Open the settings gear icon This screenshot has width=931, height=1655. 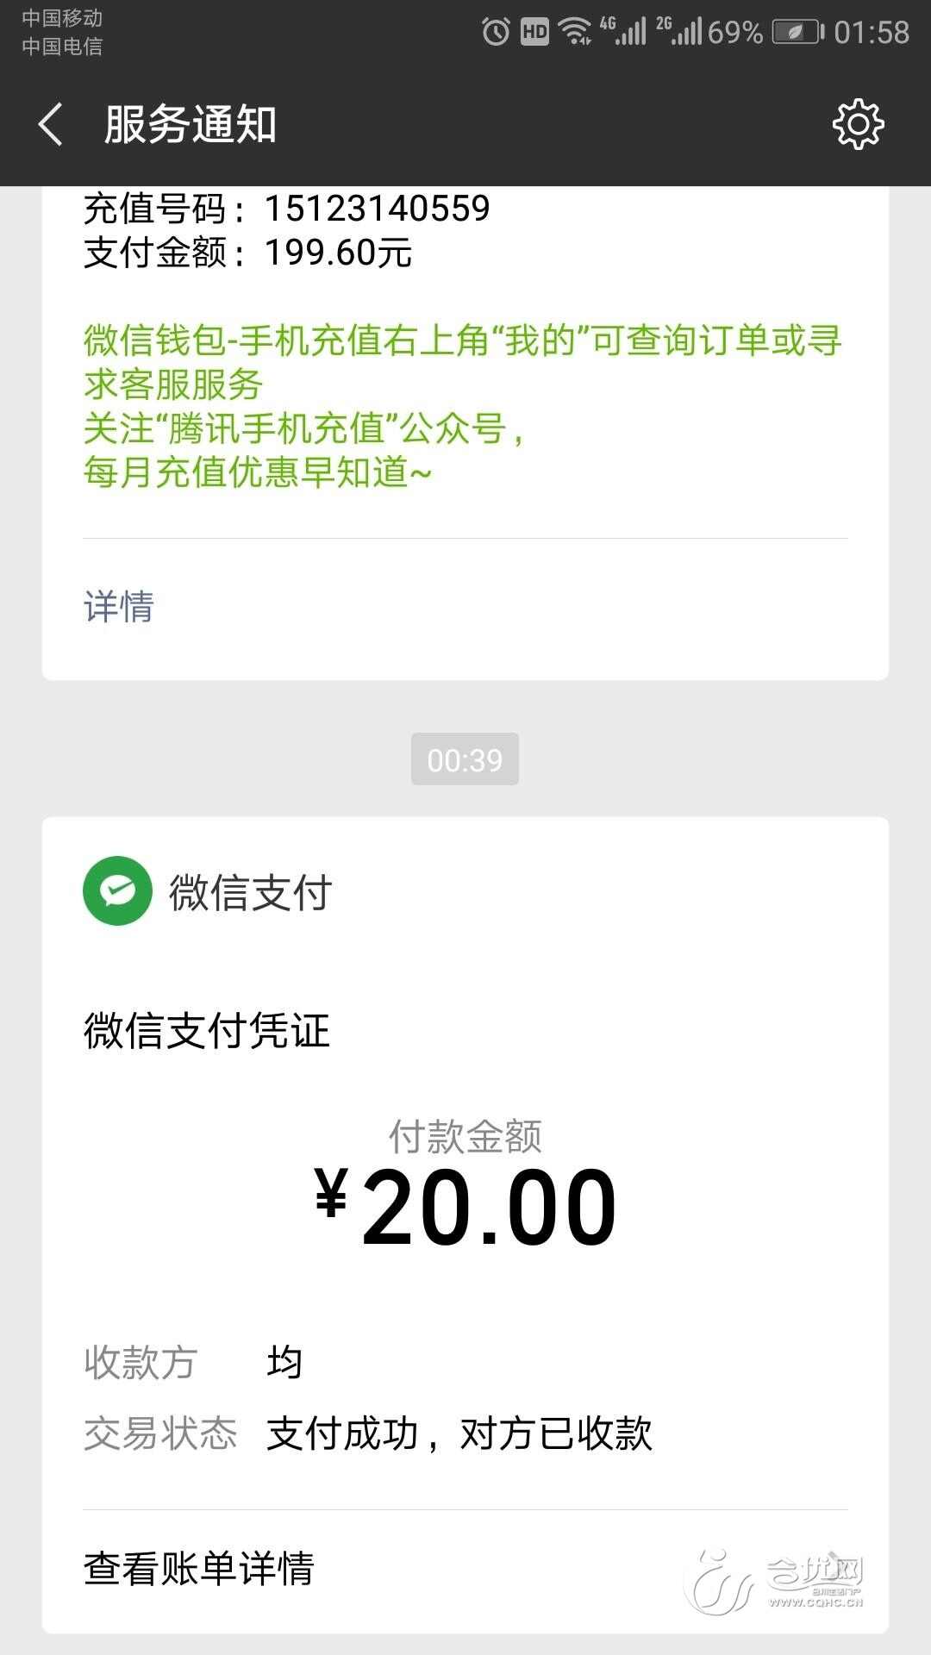(x=858, y=124)
